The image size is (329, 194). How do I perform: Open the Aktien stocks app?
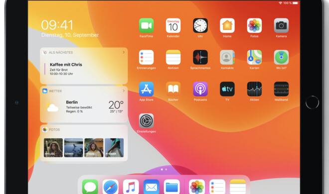[254, 89]
